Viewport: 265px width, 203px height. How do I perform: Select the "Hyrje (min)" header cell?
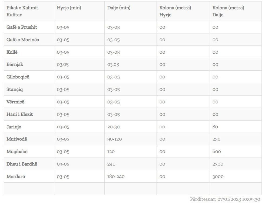[69, 8]
